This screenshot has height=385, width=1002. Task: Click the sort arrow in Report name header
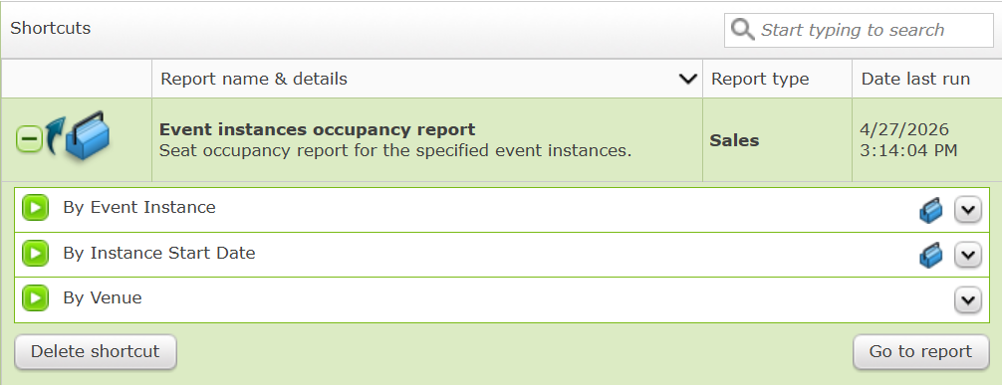[x=687, y=80]
